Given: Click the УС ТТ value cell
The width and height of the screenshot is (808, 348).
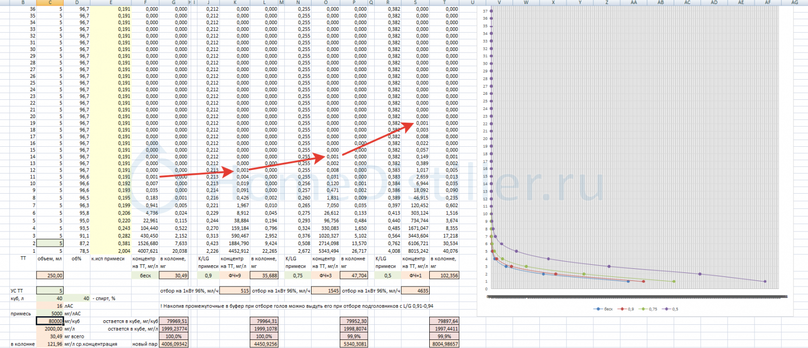Looking at the screenshot, I should coord(50,291).
